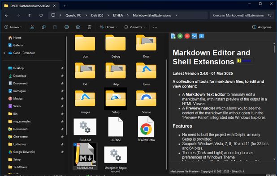The height and width of the screenshot is (176, 277).
Task: Unpin Musica via its pin icon
Action: (62, 99)
